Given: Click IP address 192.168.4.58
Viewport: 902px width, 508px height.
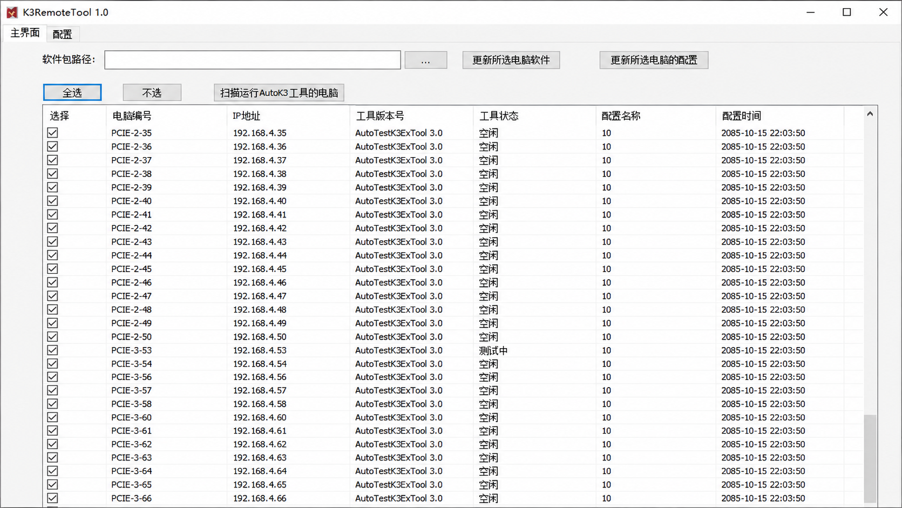Looking at the screenshot, I should pyautogui.click(x=260, y=404).
